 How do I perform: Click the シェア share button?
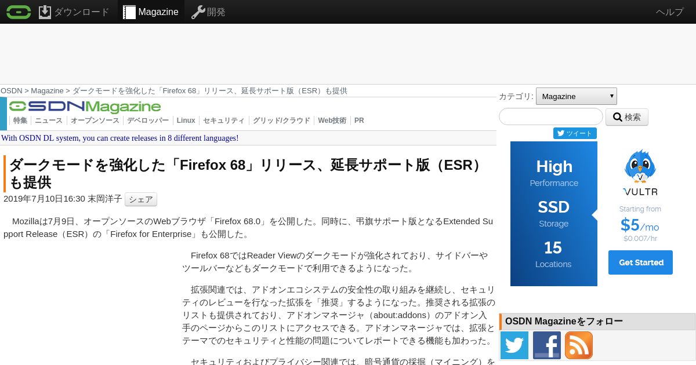(x=141, y=199)
